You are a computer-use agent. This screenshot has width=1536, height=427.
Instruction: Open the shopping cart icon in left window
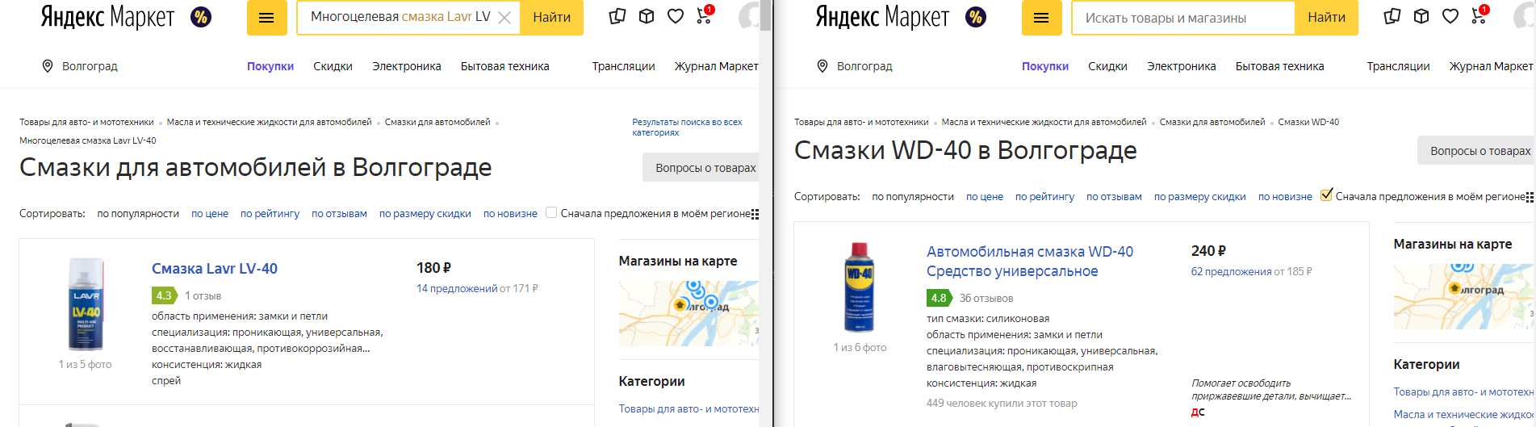coord(704,16)
